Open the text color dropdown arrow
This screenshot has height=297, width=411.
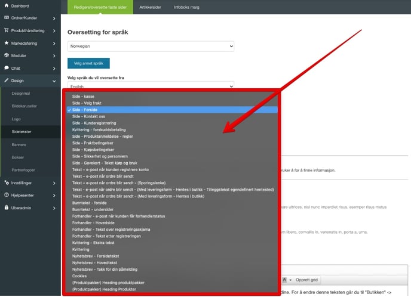(290, 280)
